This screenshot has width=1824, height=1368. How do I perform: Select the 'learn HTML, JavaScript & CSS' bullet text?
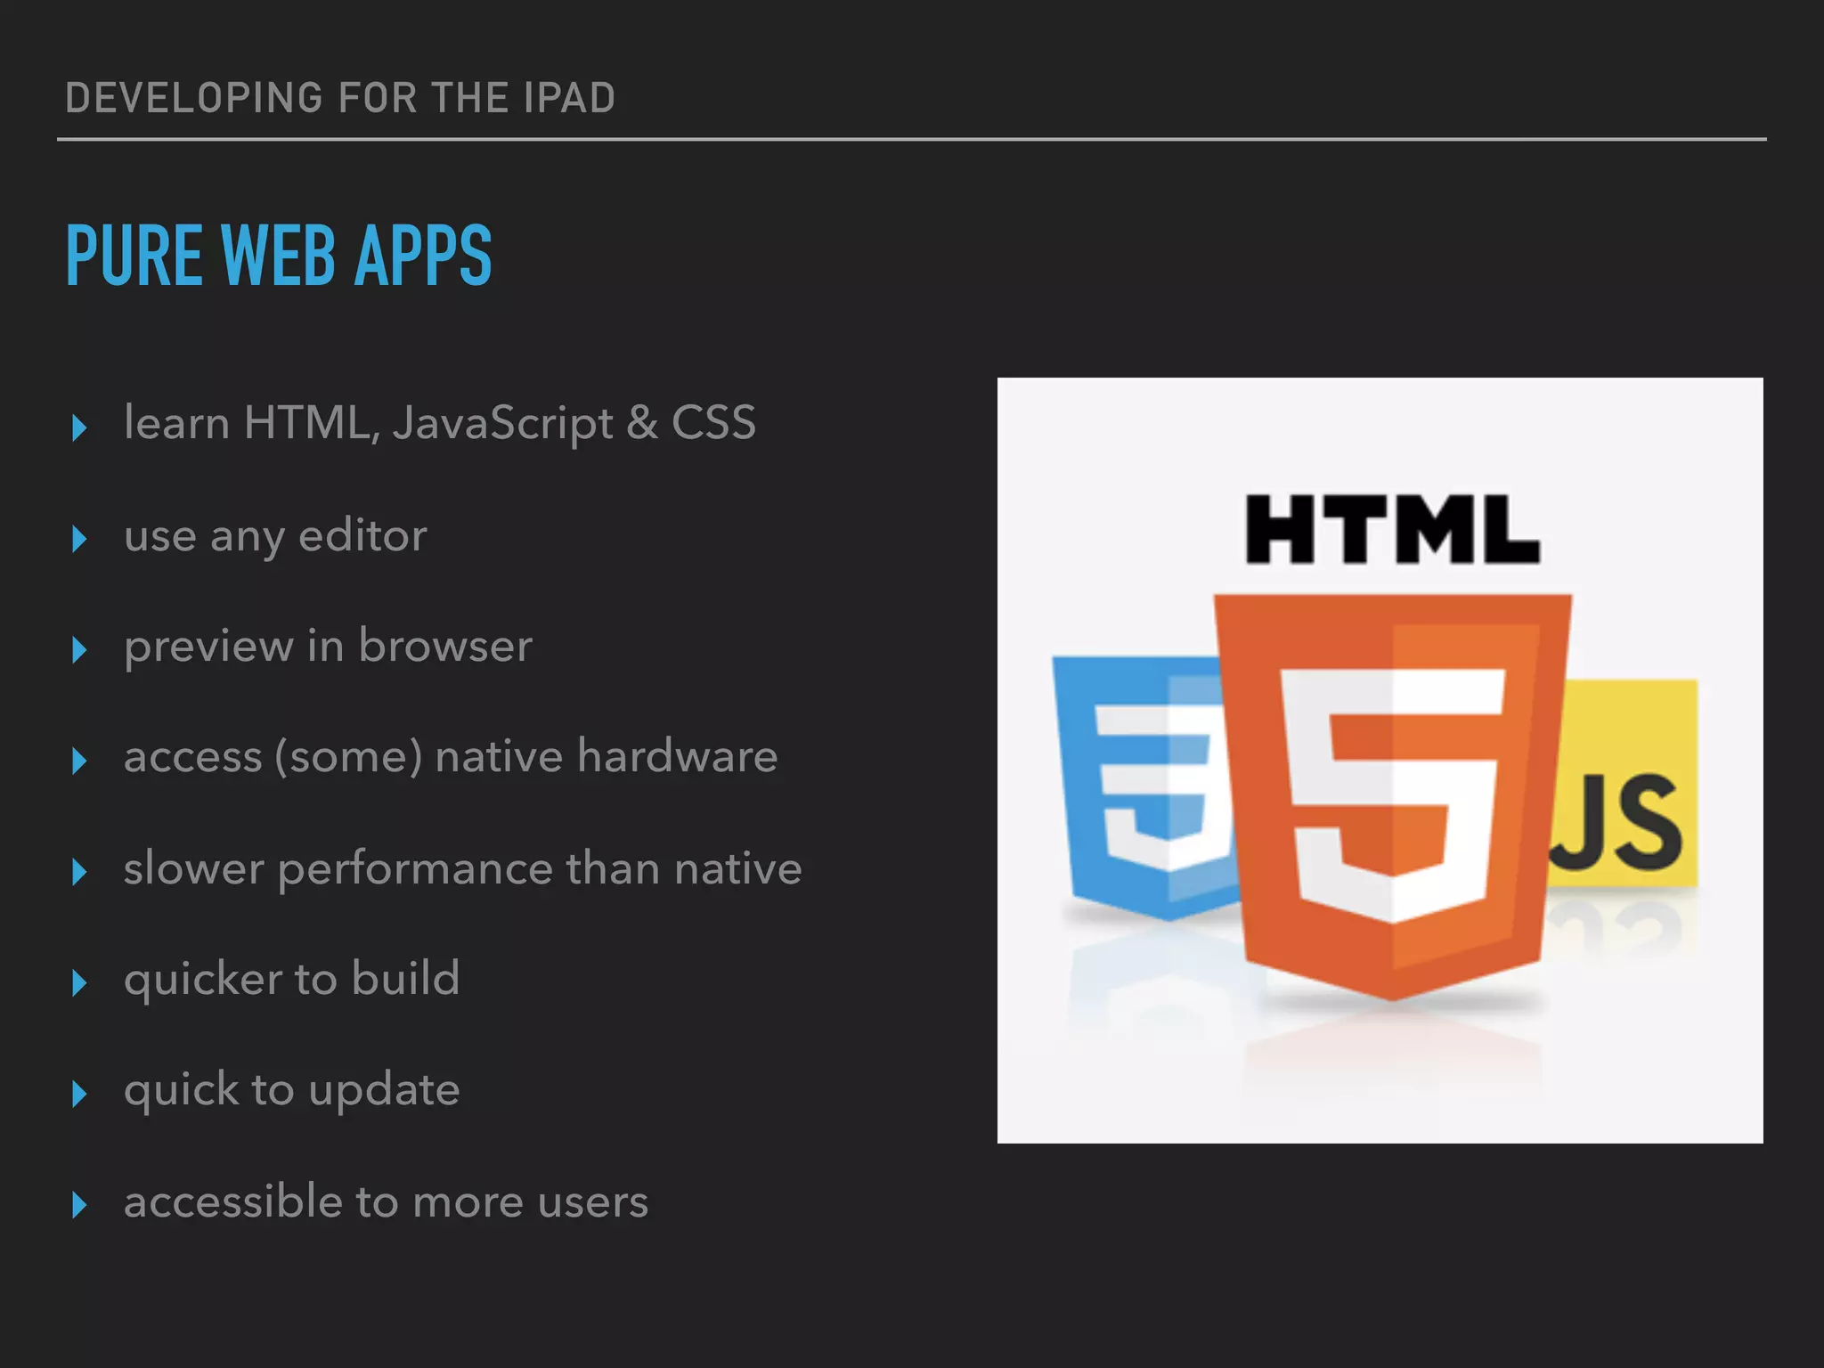click(440, 423)
